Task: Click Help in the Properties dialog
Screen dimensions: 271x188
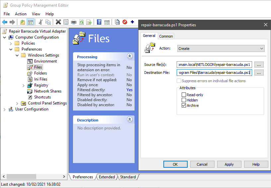Action: [256, 164]
